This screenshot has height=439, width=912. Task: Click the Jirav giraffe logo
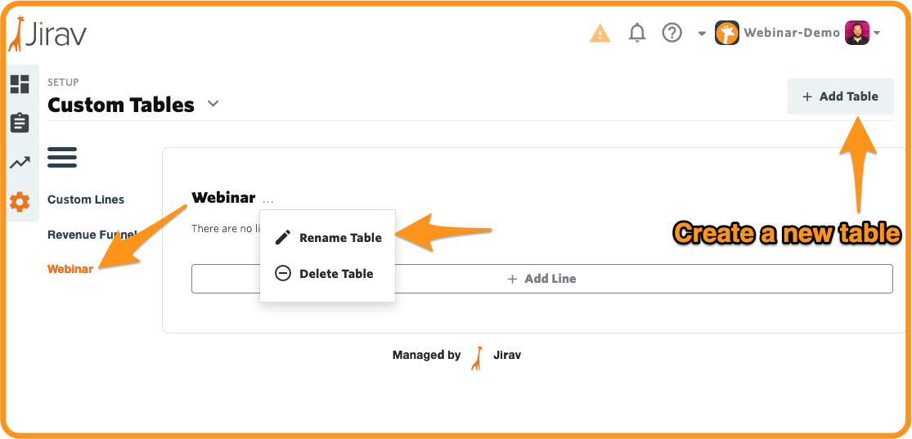pyautogui.click(x=47, y=34)
